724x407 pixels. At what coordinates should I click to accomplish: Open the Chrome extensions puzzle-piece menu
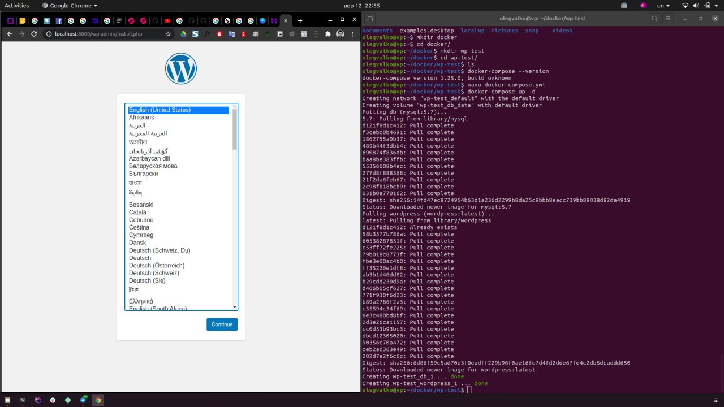click(x=328, y=34)
